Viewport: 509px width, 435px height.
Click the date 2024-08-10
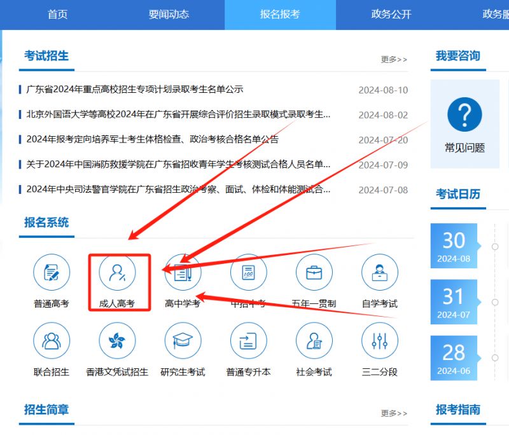383,90
